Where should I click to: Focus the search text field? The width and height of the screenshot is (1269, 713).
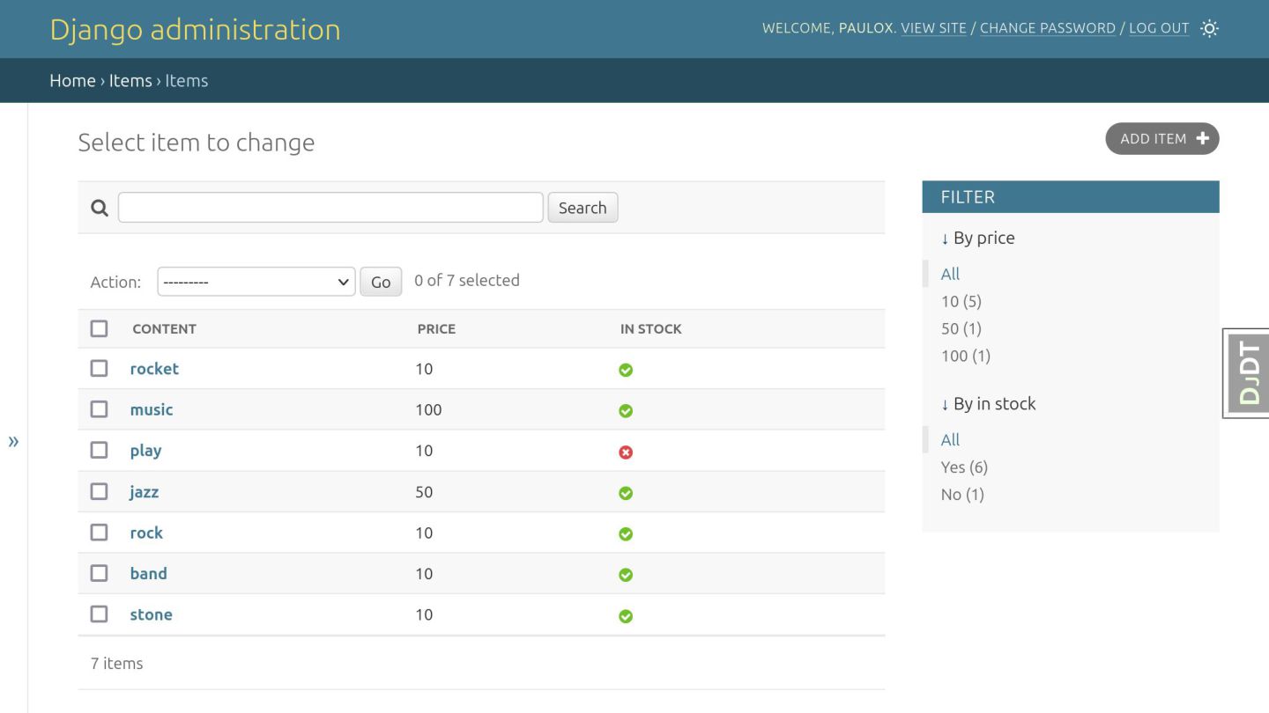coord(330,208)
